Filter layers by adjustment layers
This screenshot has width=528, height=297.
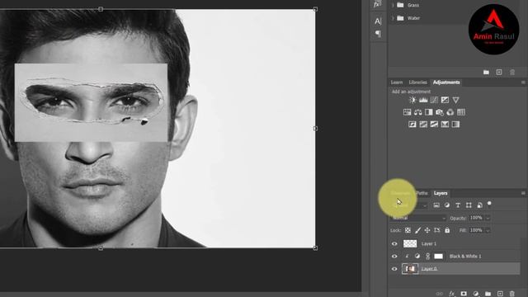coord(447,205)
